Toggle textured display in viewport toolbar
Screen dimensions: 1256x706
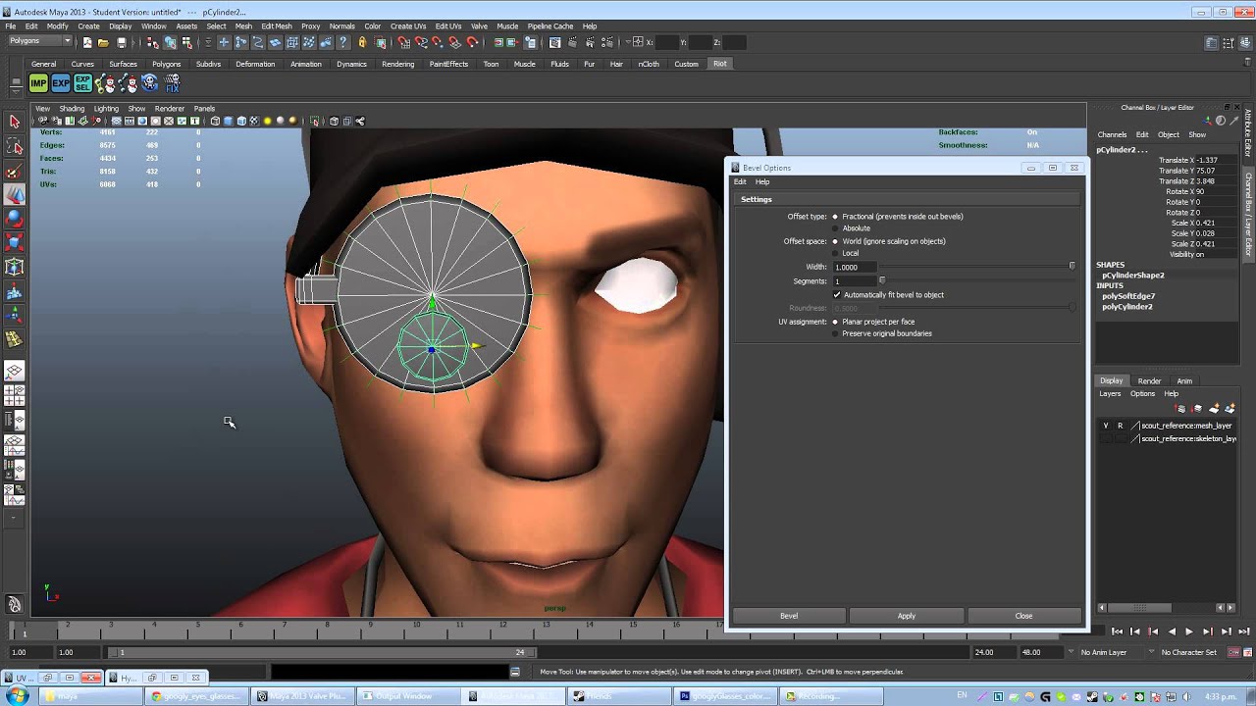point(254,122)
